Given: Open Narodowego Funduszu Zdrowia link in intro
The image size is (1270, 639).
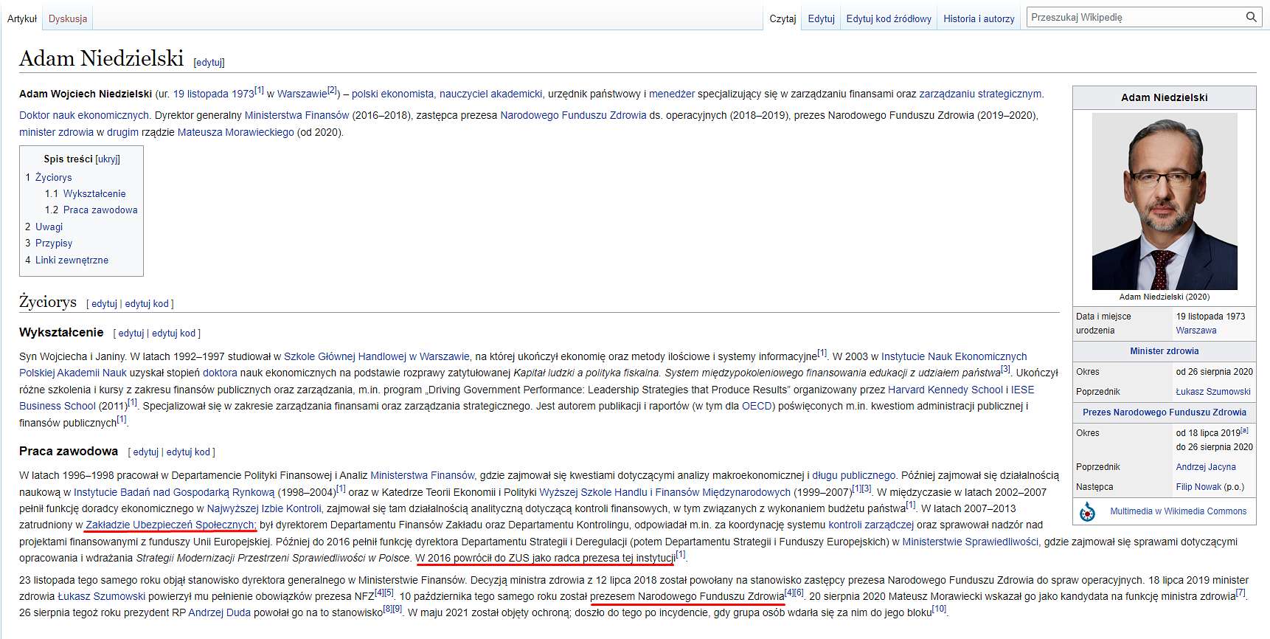Looking at the screenshot, I should pos(573,115).
